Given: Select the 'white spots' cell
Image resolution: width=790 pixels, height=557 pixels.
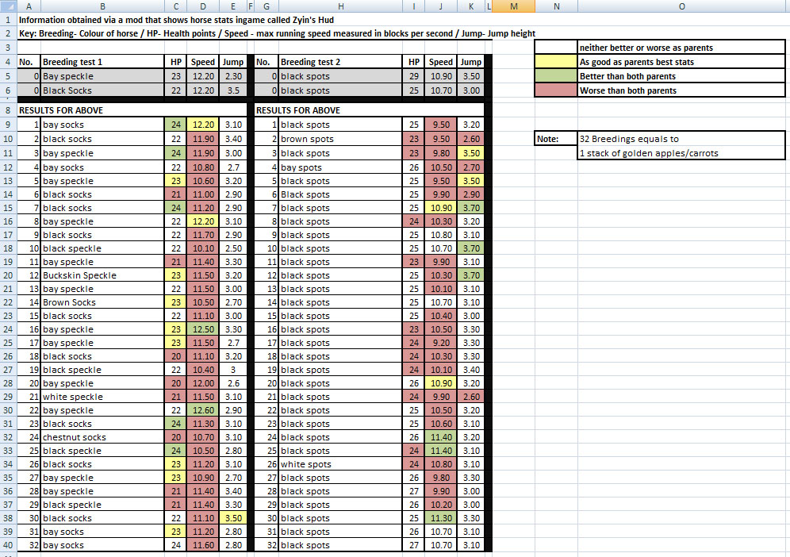Looking at the screenshot, I should (340, 464).
